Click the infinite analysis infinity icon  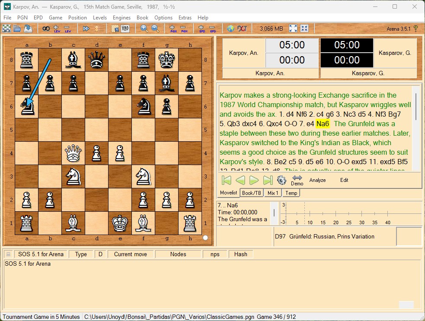[x=46, y=29]
